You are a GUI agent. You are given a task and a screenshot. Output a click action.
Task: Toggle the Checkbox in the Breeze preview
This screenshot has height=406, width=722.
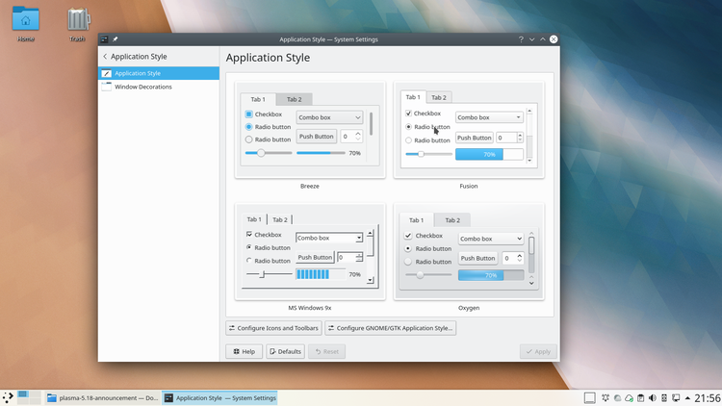click(x=248, y=114)
